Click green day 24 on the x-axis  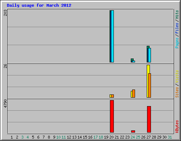click(x=133, y=137)
